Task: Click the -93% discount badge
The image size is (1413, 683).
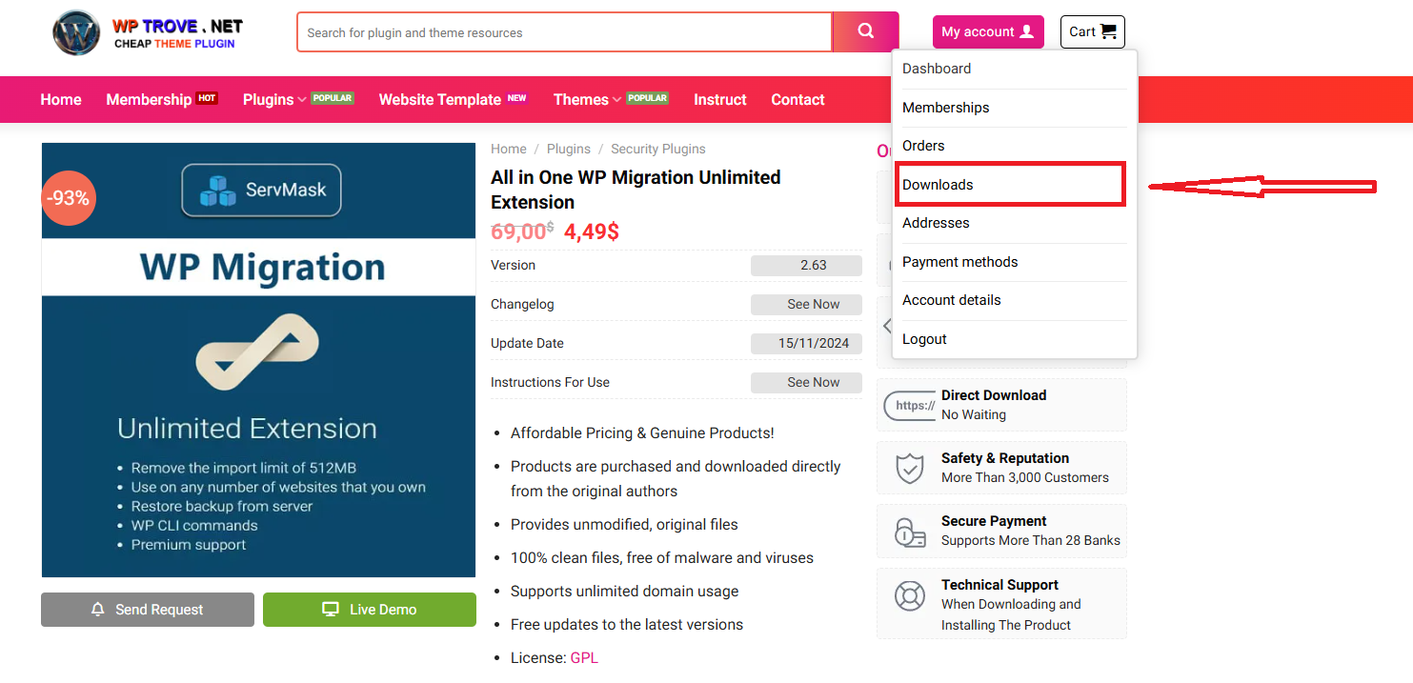Action: coord(69,198)
